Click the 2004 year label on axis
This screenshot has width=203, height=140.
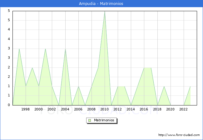65,109
